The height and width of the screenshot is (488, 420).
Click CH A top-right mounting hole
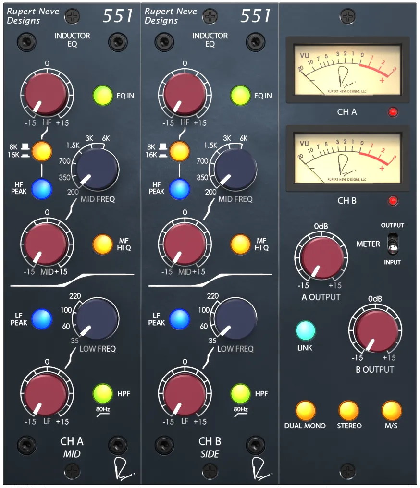point(118,42)
